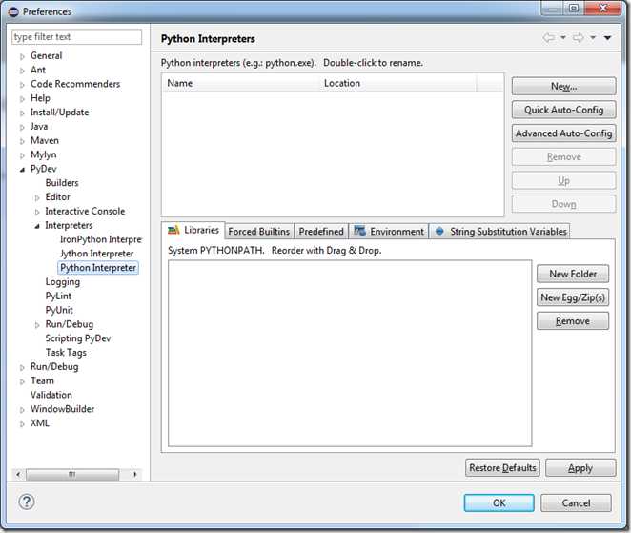631x533 pixels.
Task: Expand the Mylyn node
Action: [x=22, y=155]
